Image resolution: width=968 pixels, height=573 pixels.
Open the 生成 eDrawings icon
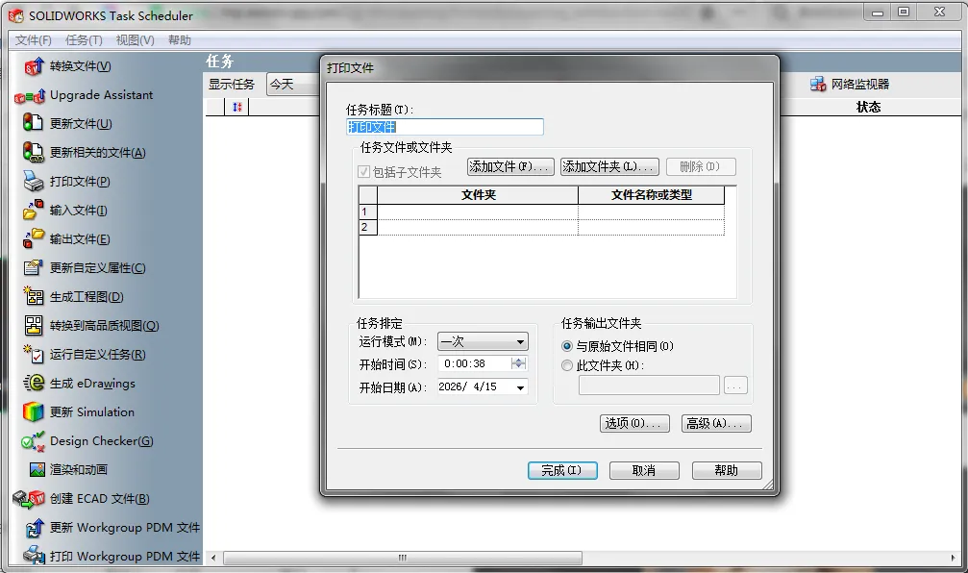(x=34, y=383)
